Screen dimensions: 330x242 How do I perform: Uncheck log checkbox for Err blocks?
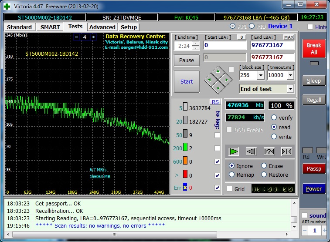pos(217,188)
